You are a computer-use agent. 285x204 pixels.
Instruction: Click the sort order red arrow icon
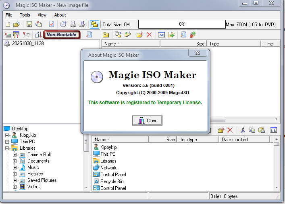coord(38,35)
